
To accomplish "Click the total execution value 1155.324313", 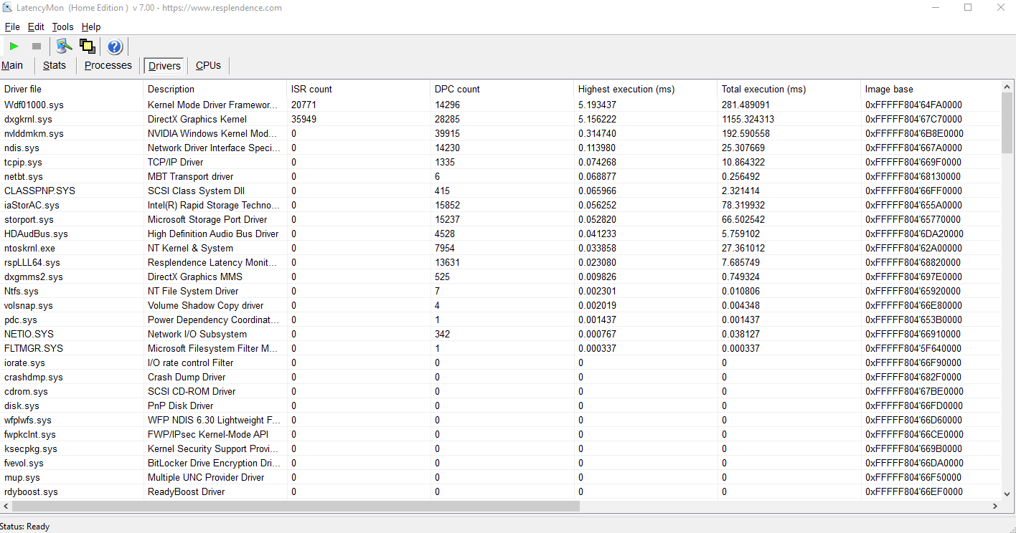I will (x=748, y=119).
